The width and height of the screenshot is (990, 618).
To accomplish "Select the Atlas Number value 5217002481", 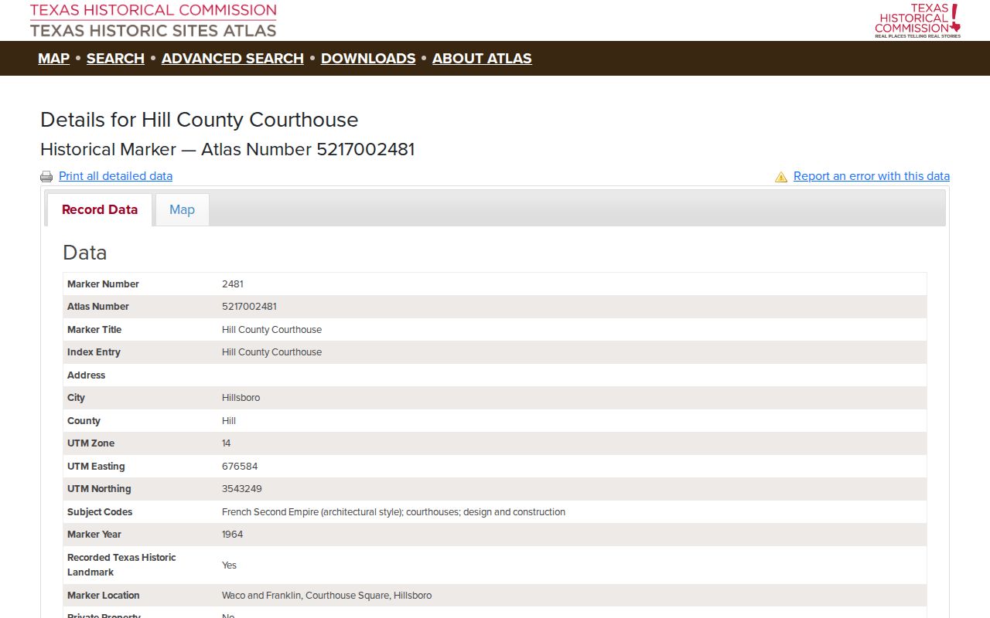I will tap(249, 307).
